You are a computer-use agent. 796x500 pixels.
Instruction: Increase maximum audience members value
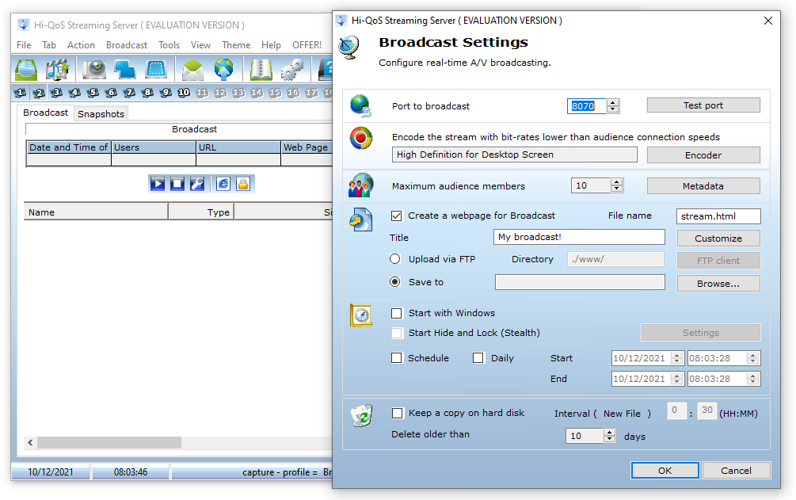[617, 182]
